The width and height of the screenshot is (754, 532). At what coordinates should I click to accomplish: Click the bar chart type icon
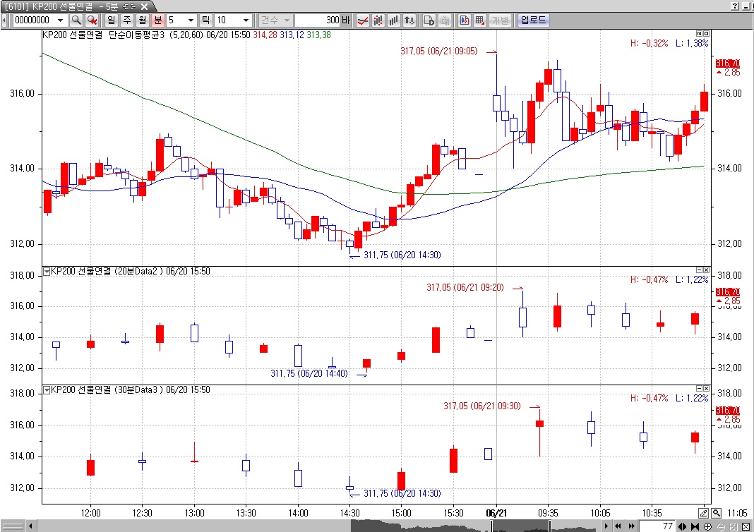coord(395,20)
